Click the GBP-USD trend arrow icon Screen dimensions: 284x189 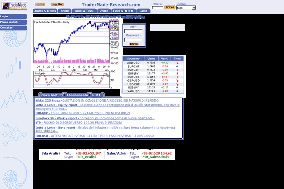coord(177,80)
